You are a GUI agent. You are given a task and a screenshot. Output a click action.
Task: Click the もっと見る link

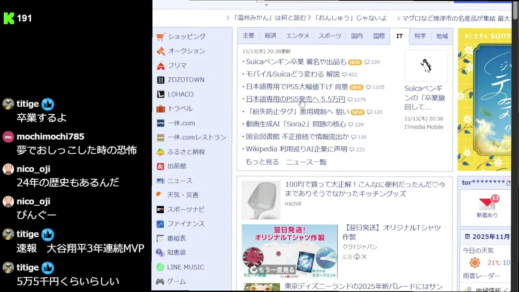coord(262,162)
